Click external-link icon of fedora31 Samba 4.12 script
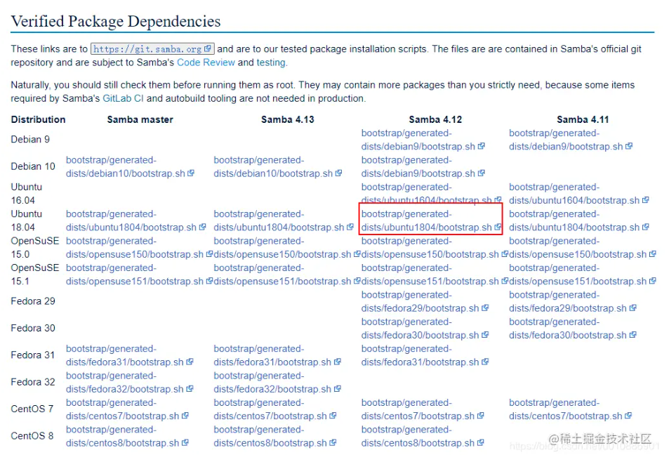Screen dimensions: 669x455 click(x=485, y=361)
